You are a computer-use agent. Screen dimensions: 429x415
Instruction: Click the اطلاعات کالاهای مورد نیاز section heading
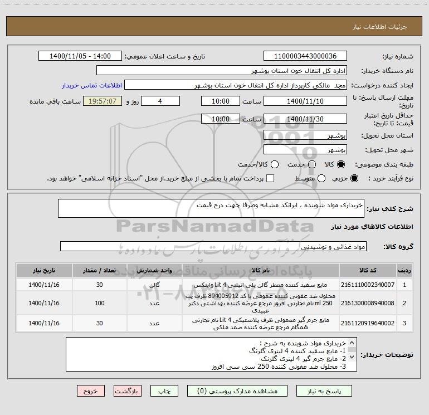coord(372,227)
